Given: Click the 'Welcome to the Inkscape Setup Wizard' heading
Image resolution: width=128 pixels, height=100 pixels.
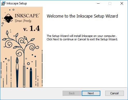Looking at the screenshot, I should [82, 16].
